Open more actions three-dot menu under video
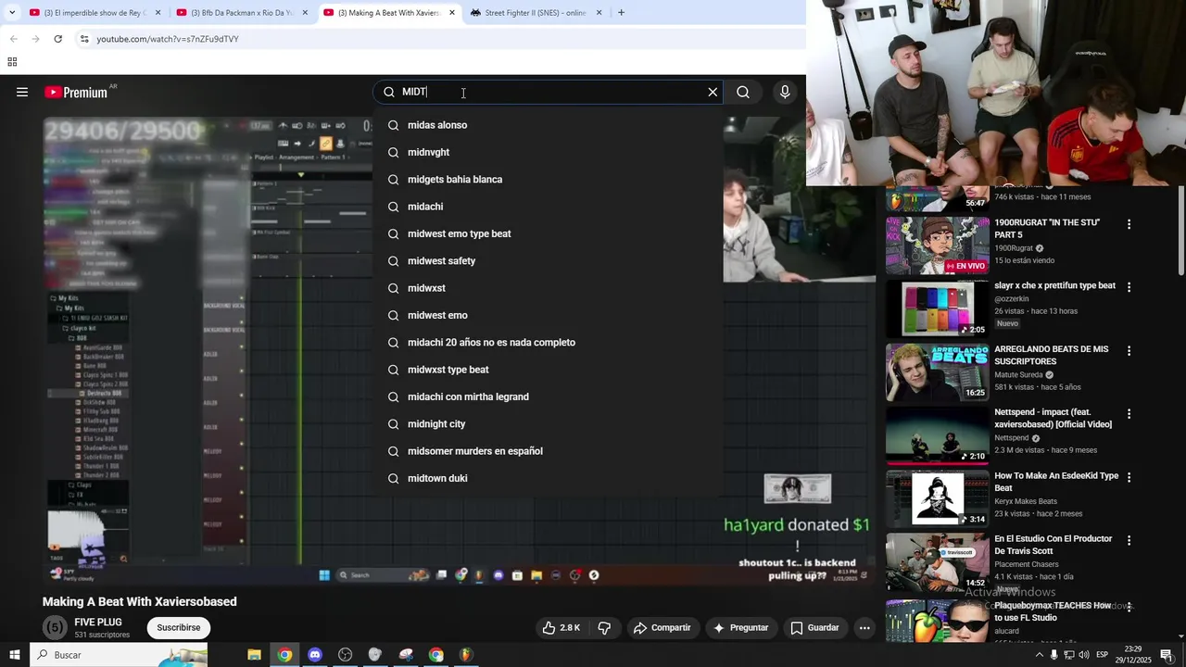This screenshot has width=1186, height=667. tap(864, 627)
